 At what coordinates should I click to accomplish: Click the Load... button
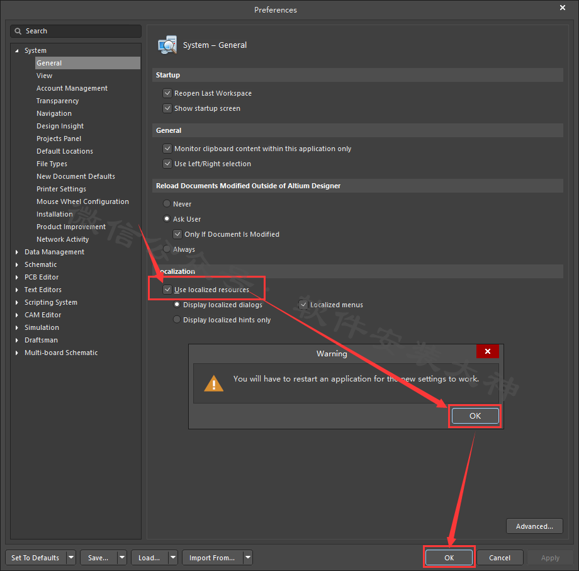click(149, 558)
